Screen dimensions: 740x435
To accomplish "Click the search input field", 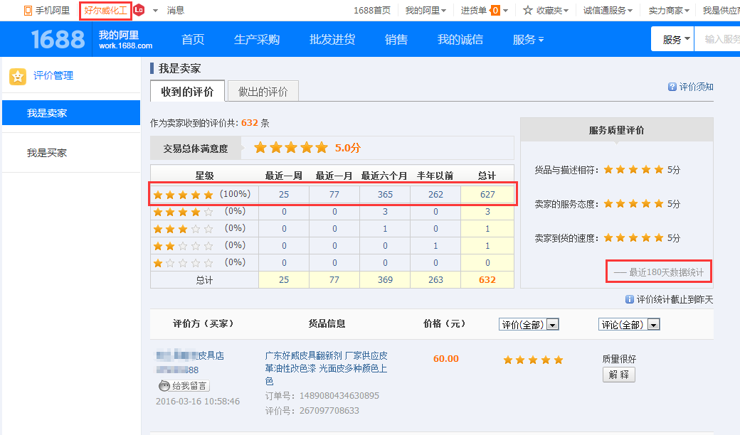I will point(720,40).
